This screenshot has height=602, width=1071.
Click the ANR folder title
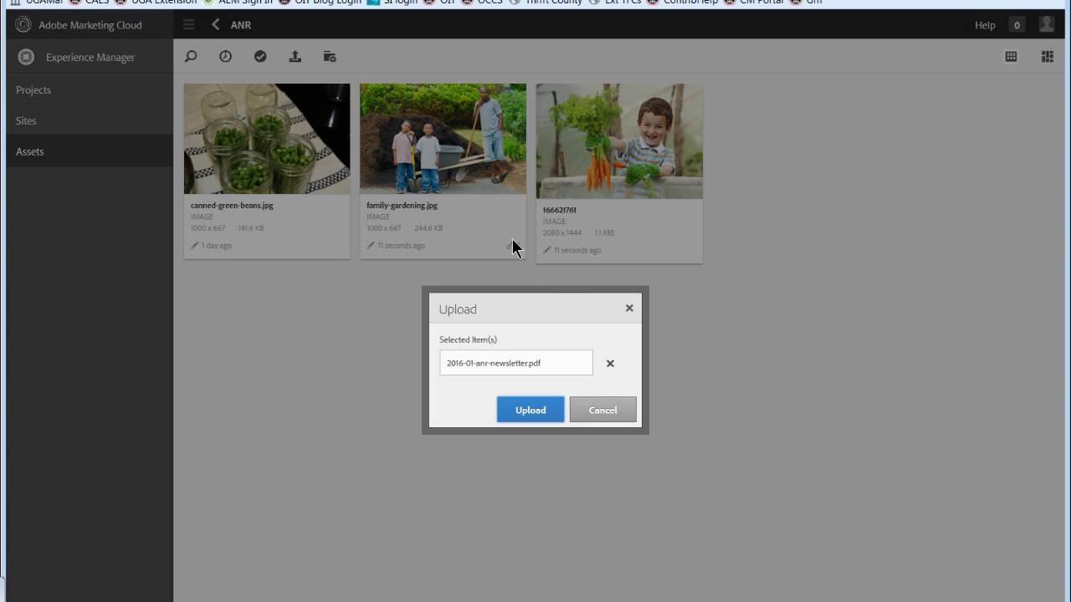point(241,25)
